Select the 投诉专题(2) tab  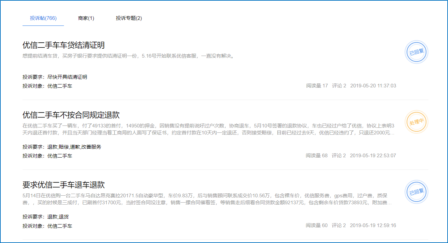[129, 18]
